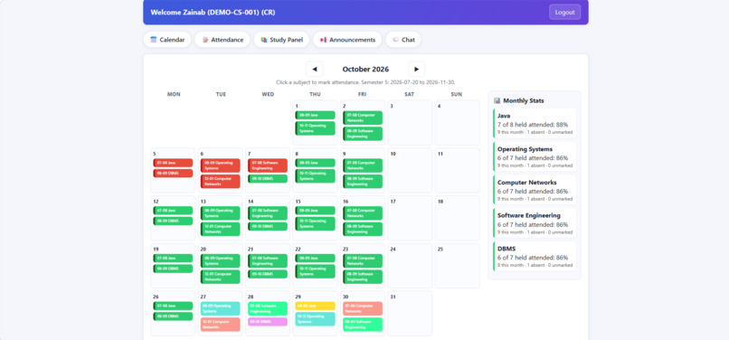
Task: Select Computer Networks class on October 13
Action: (x=221, y=229)
